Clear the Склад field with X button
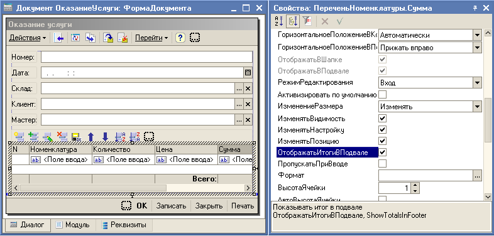Image resolution: width=494 pixels, height=236 pixels. point(248,88)
